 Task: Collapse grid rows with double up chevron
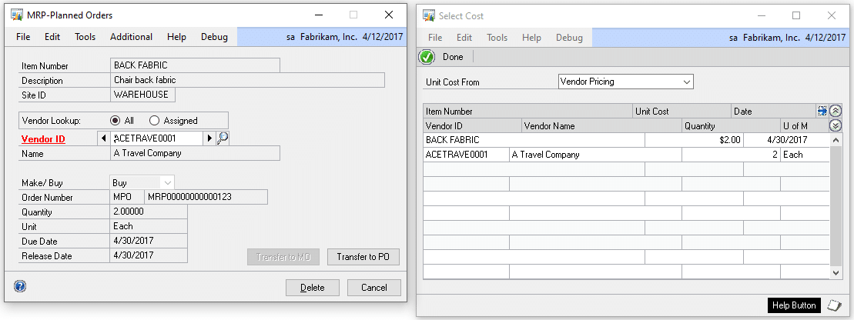tap(836, 111)
